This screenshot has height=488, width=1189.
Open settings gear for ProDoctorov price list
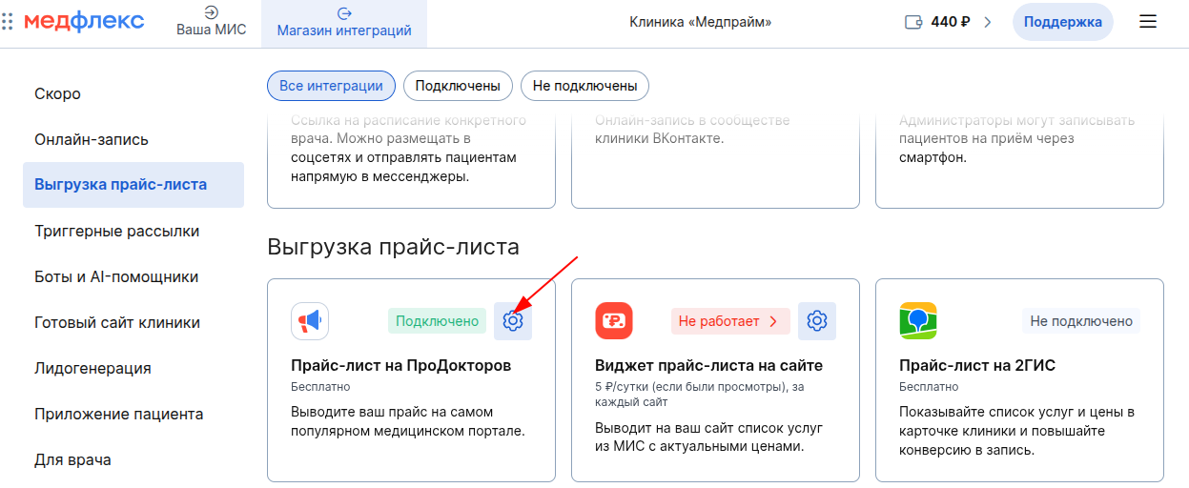(513, 321)
